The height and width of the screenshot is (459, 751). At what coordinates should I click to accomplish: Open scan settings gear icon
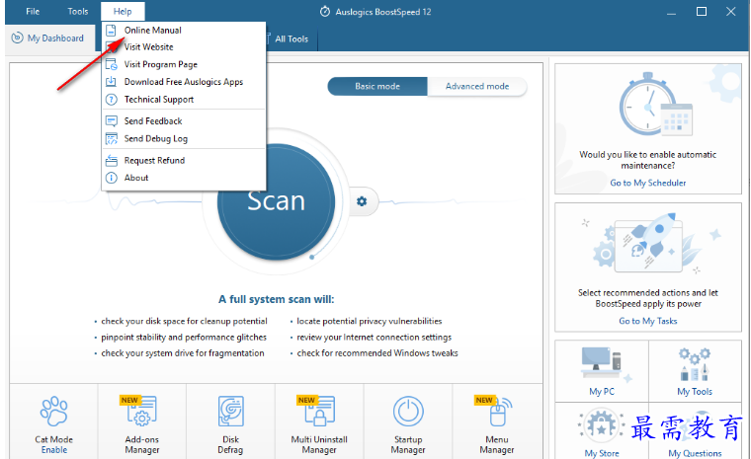click(x=362, y=201)
